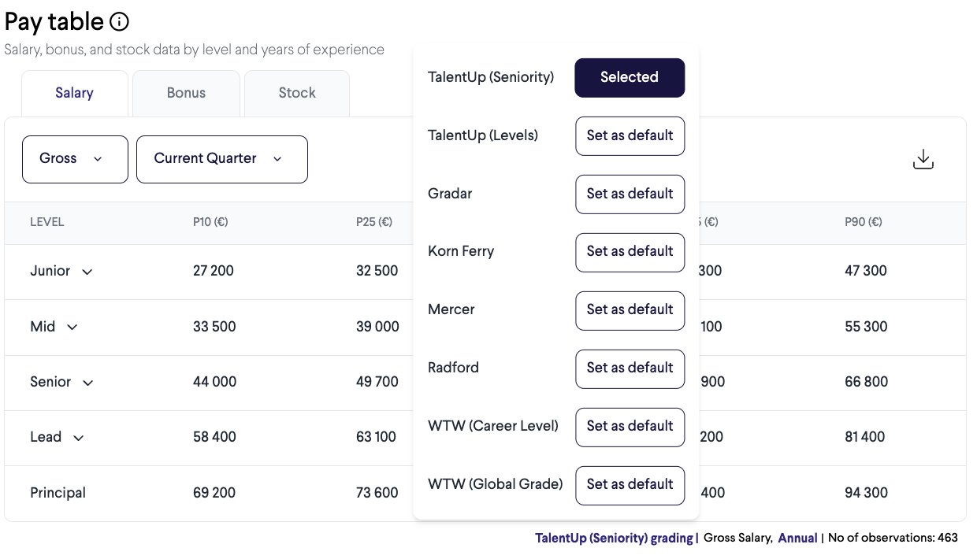Set Korn Ferry as default grading

630,252
